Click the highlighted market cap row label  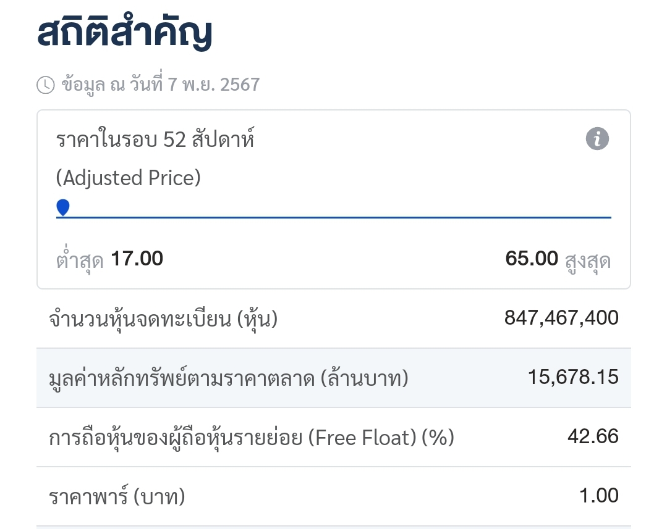[x=229, y=378]
